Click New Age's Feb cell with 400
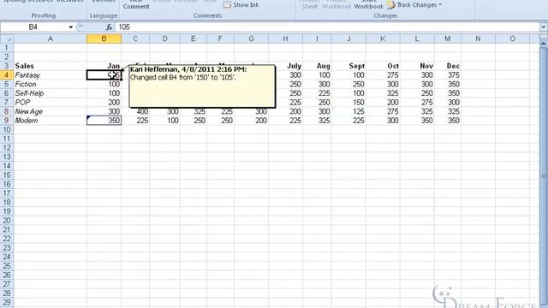Image resolution: width=548 pixels, height=308 pixels. pyautogui.click(x=135, y=112)
